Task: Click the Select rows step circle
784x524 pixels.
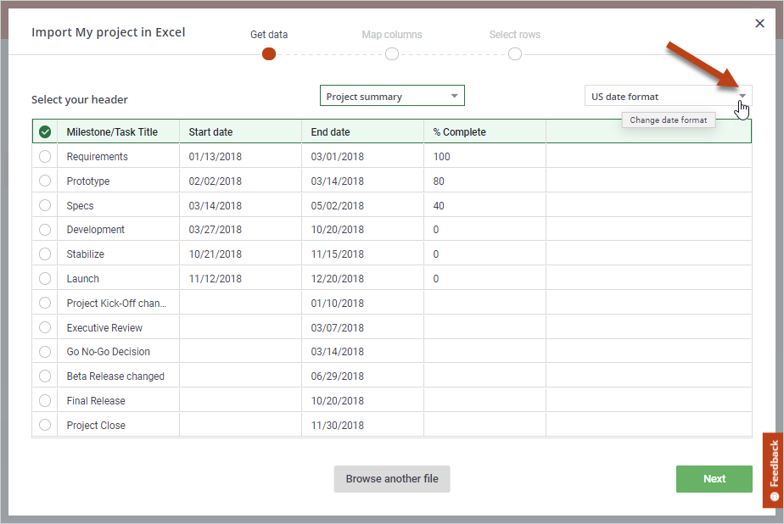Action: tap(515, 53)
